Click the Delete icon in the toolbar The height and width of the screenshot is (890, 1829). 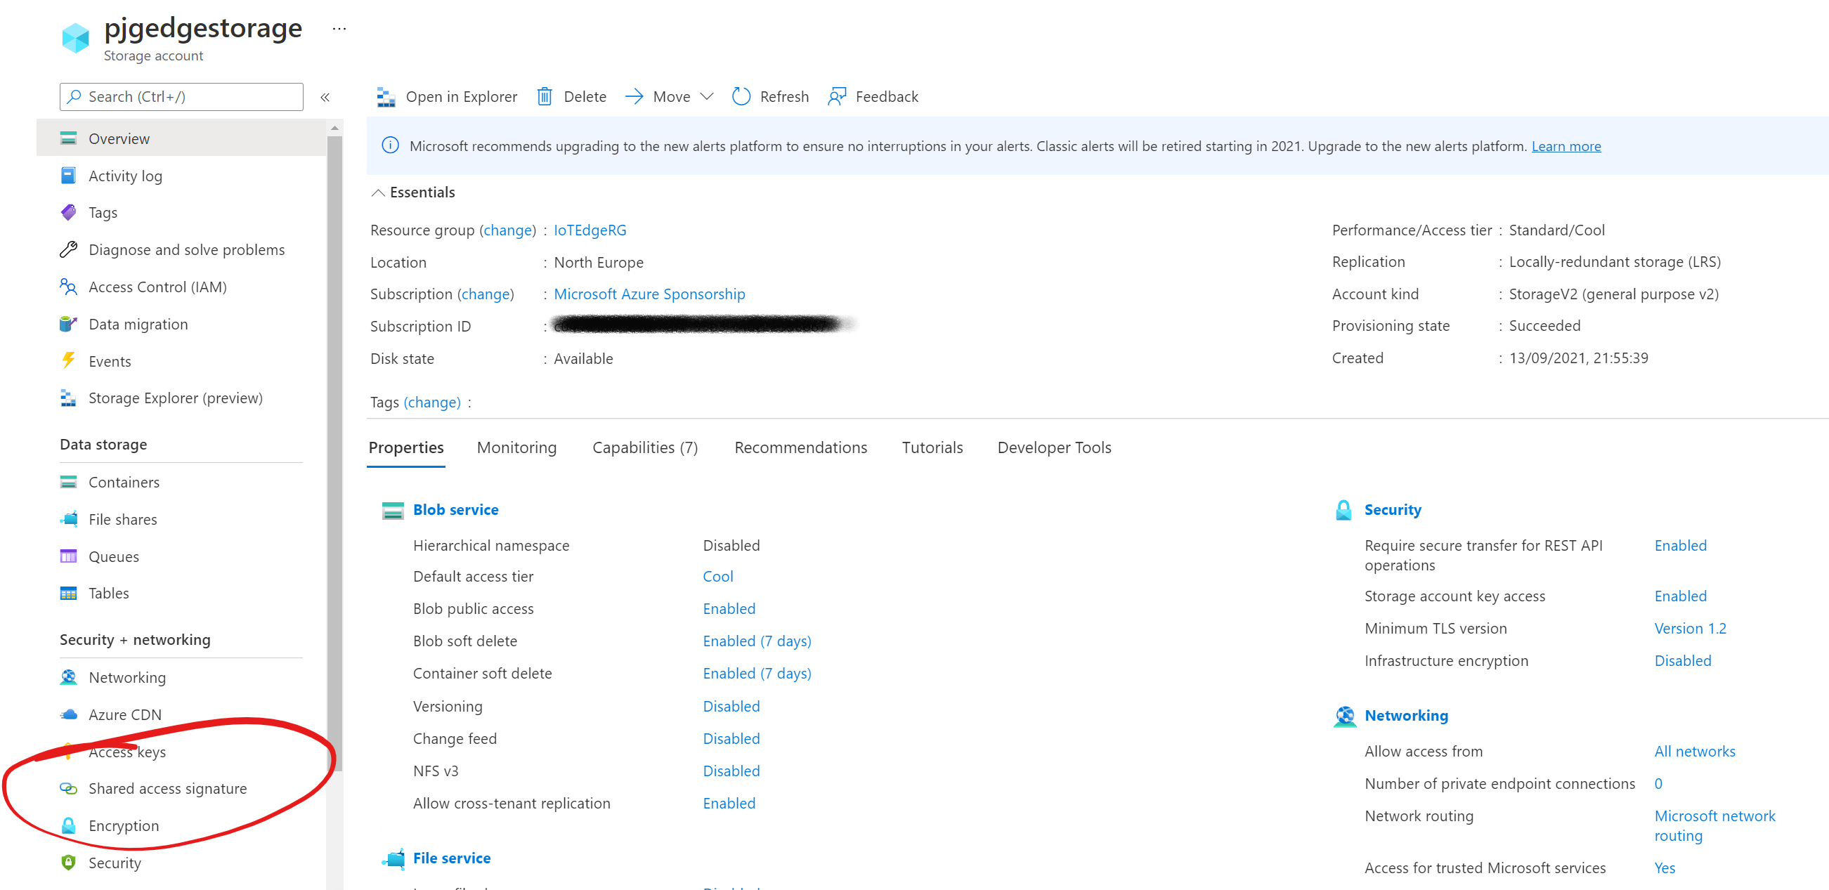click(545, 96)
